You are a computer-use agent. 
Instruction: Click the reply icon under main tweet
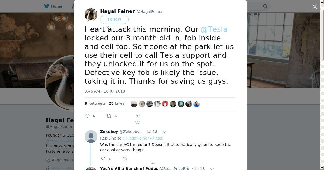pyautogui.click(x=87, y=116)
